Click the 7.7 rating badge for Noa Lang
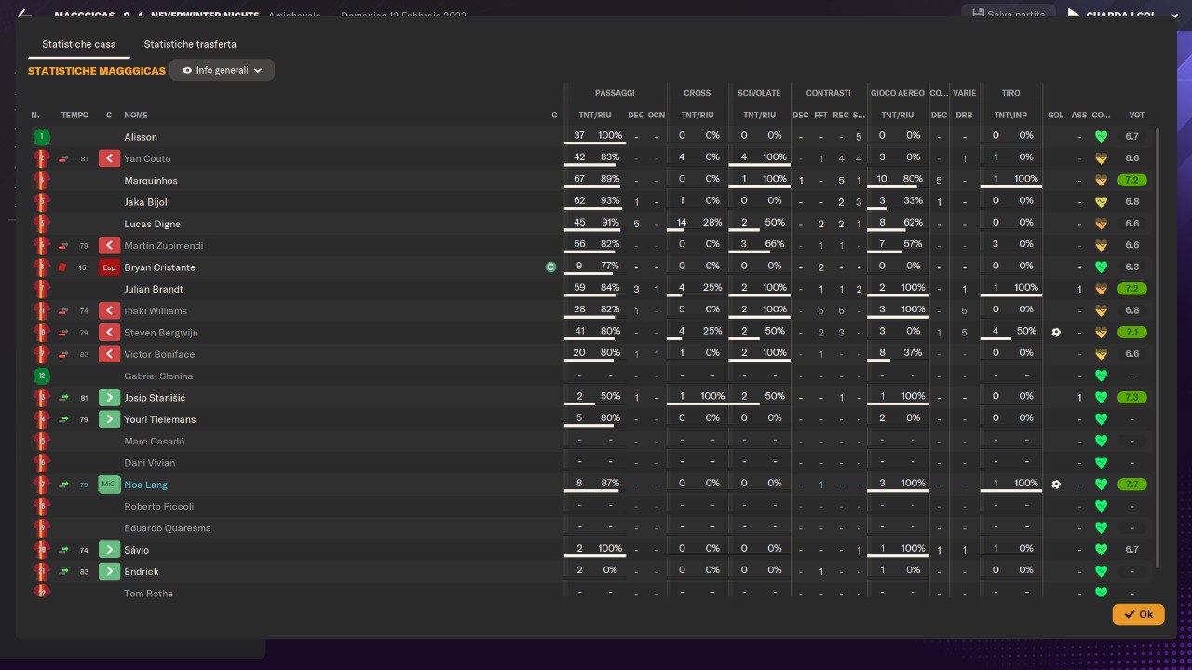 [1133, 485]
